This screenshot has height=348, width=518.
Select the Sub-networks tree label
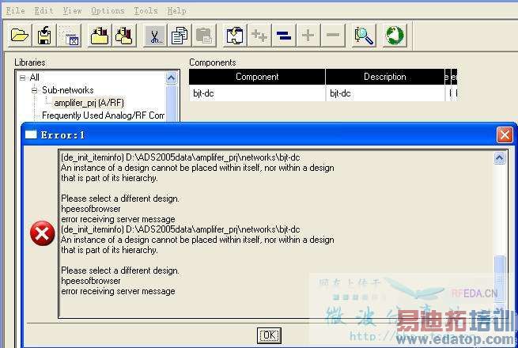(x=68, y=90)
